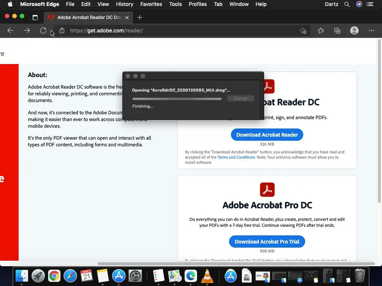Open the Favorites list icon
This screenshot has height=286, width=382.
point(321,31)
